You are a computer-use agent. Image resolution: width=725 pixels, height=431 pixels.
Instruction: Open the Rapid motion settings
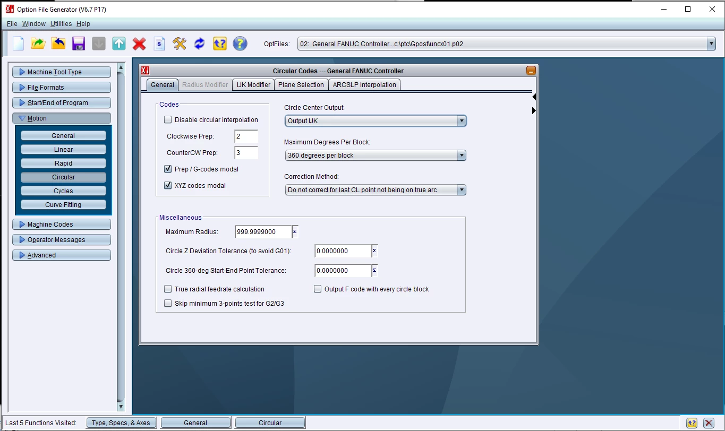tap(63, 163)
